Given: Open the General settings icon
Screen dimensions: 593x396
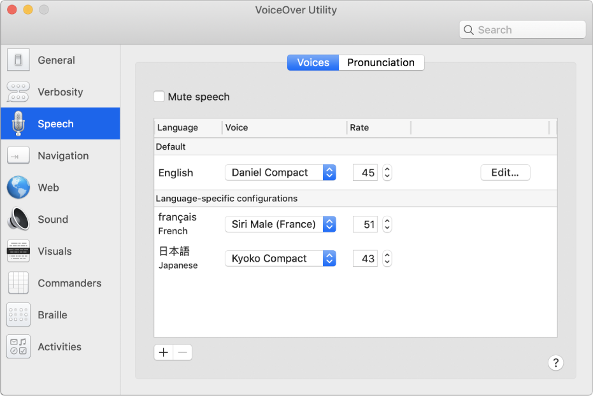Looking at the screenshot, I should pos(18,60).
